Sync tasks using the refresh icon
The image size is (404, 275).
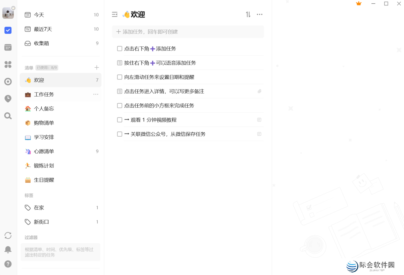pyautogui.click(x=8, y=236)
